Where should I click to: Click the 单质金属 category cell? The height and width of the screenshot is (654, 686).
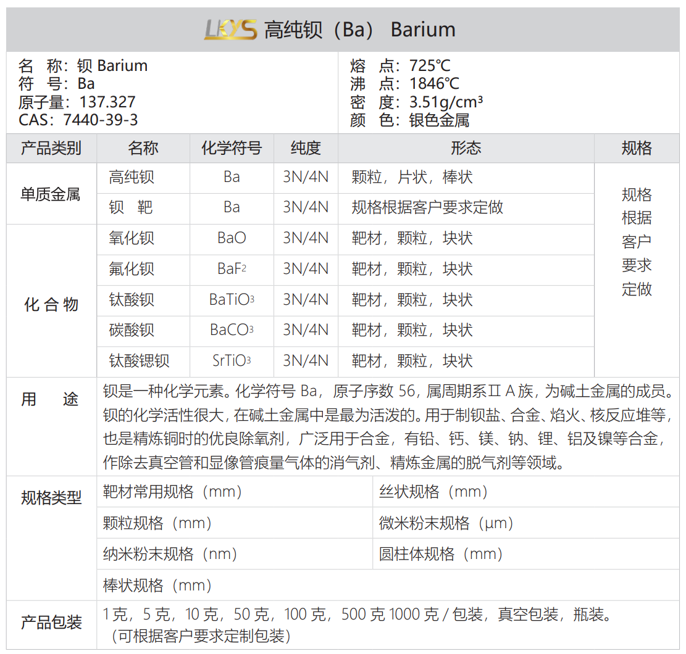coord(51,194)
